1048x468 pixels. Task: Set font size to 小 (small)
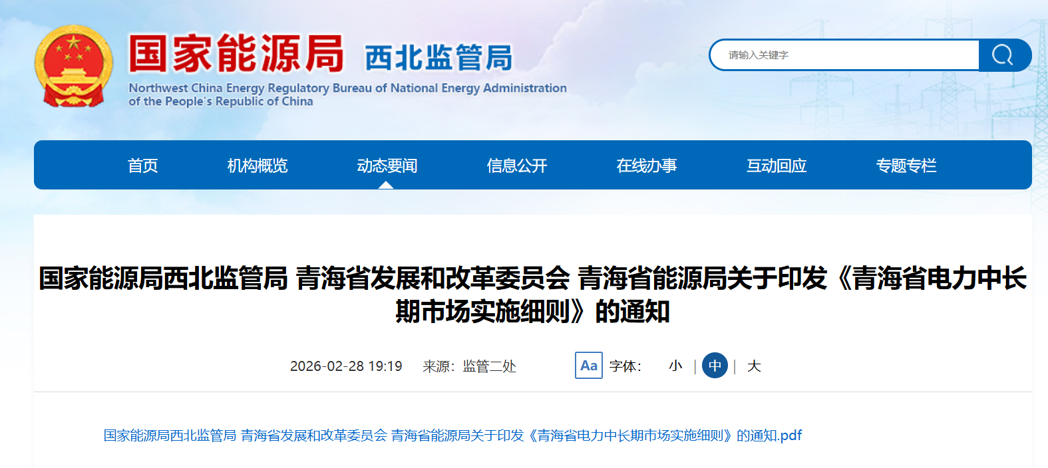point(675,366)
